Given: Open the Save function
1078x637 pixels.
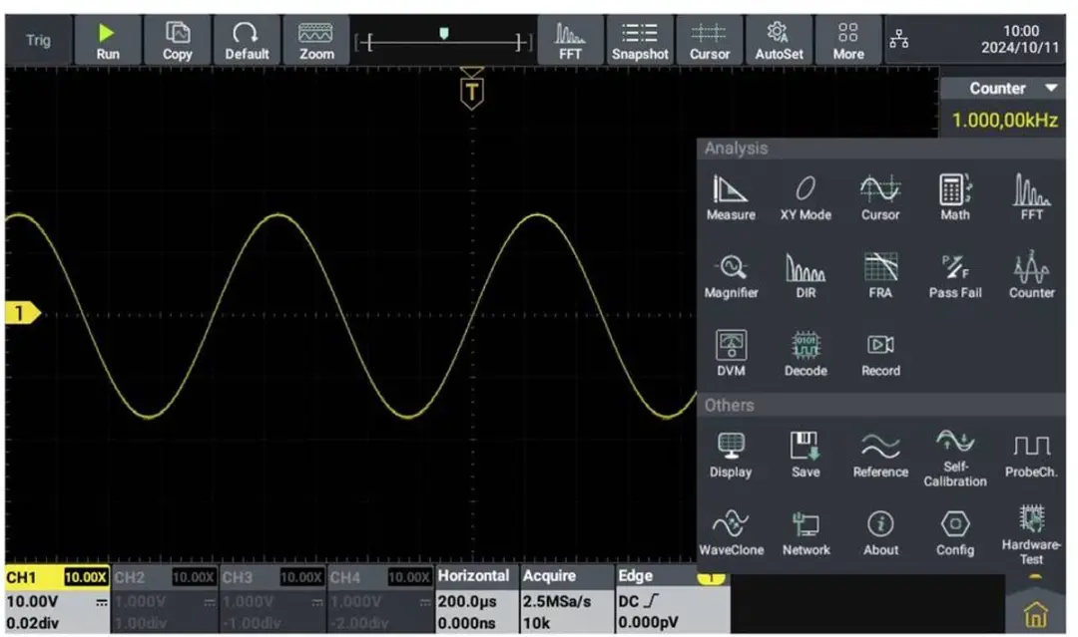Looking at the screenshot, I should click(x=806, y=456).
